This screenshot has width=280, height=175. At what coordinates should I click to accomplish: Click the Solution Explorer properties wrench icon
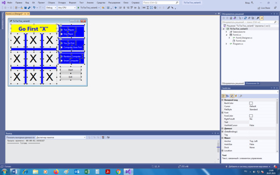(x=258, y=18)
